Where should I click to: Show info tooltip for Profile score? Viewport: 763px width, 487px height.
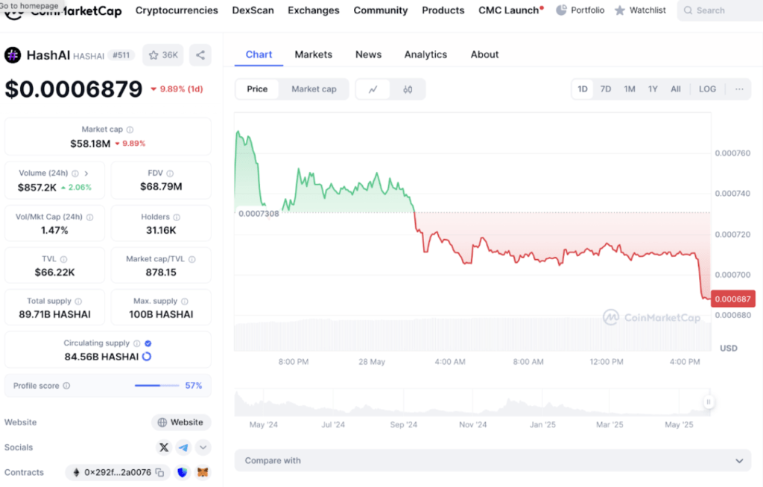[66, 386]
